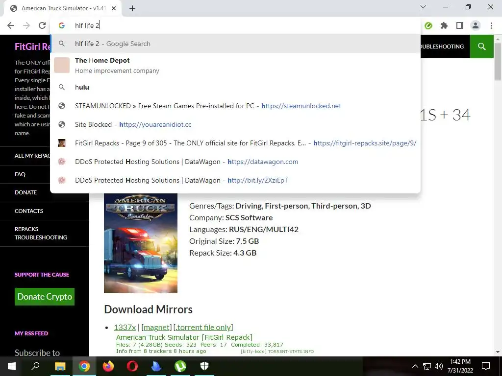Open Chrome three-dot menu
Image resolution: width=502 pixels, height=376 pixels.
(491, 25)
